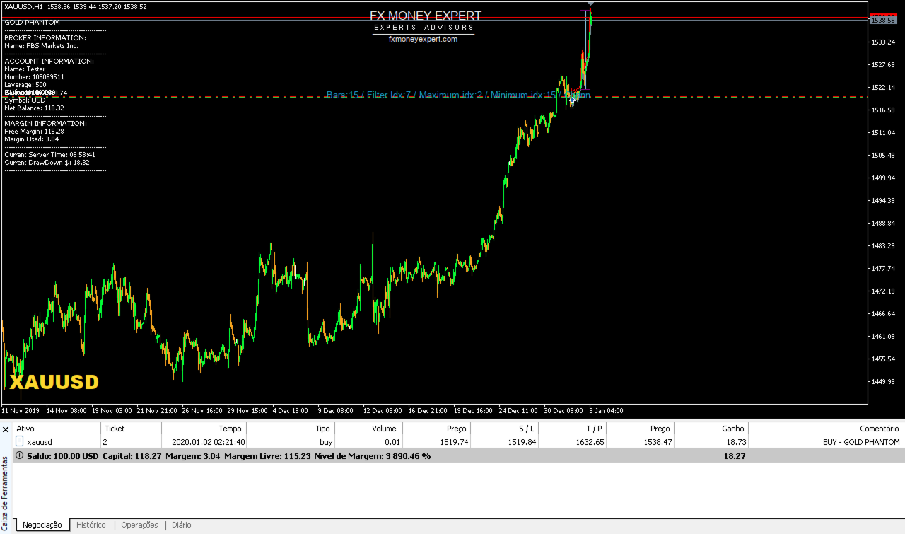Click Current Server Time: 06:58:41 text
This screenshot has width=905, height=534.
(x=49, y=155)
